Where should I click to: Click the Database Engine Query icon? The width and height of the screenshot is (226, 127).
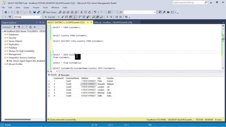coord(60,12)
